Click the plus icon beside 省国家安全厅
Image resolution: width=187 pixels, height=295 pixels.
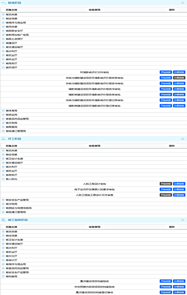click(x=3, y=31)
